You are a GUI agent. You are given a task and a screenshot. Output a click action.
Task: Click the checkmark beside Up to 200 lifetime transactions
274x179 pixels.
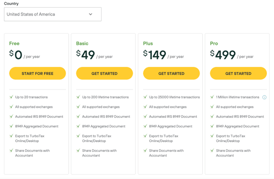[78, 97]
